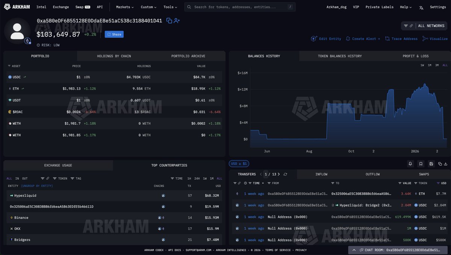This screenshot has height=255, width=451.
Task: Set the balance chart range to 3M
Action: 437,65
